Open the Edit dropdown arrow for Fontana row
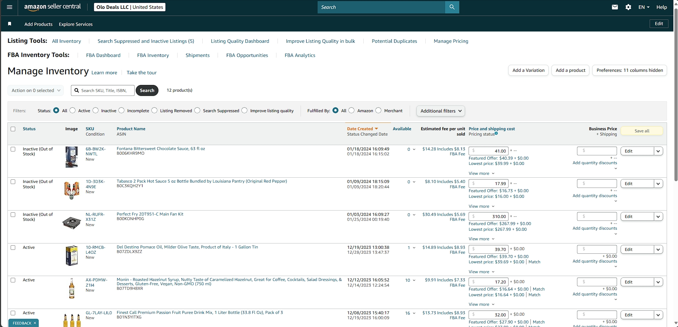Viewport: 678px width, 327px height. point(658,151)
